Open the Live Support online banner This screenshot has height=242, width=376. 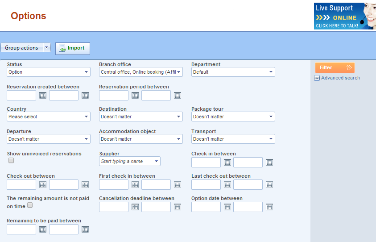345,16
